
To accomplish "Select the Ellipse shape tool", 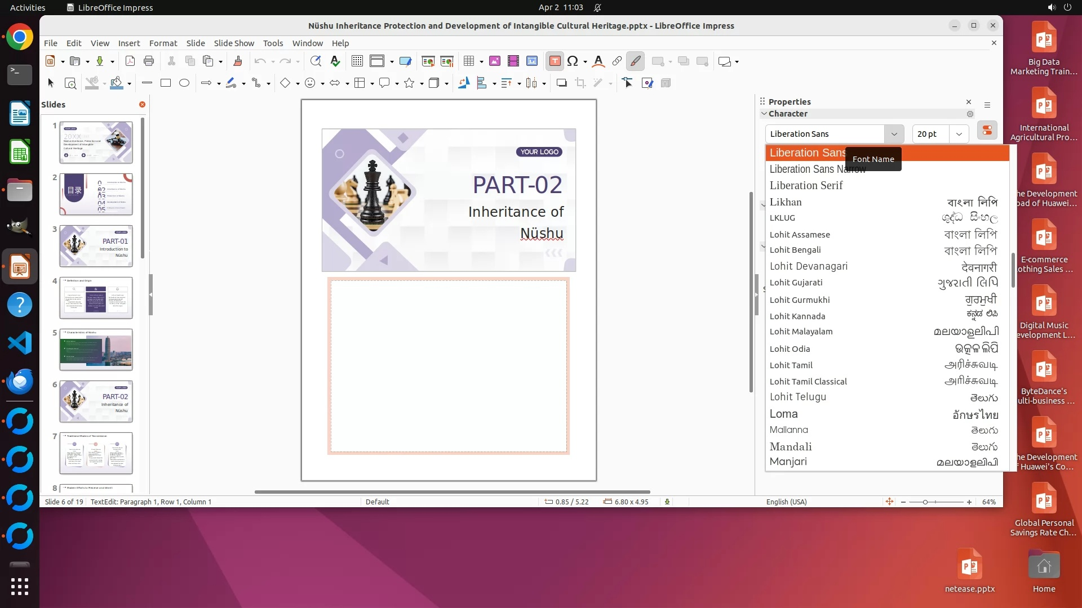I will pyautogui.click(x=184, y=83).
